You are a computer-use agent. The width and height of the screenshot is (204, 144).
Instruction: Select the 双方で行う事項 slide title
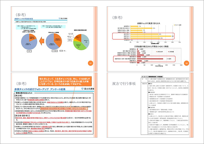[x=124, y=83]
